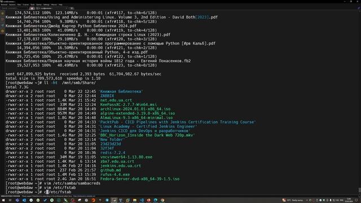Open Visual Studio Code from taskbar

tap(142, 200)
